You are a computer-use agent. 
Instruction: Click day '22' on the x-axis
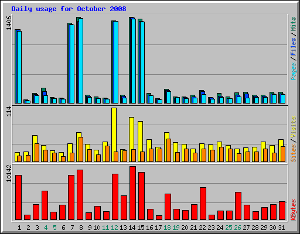[x=203, y=228]
